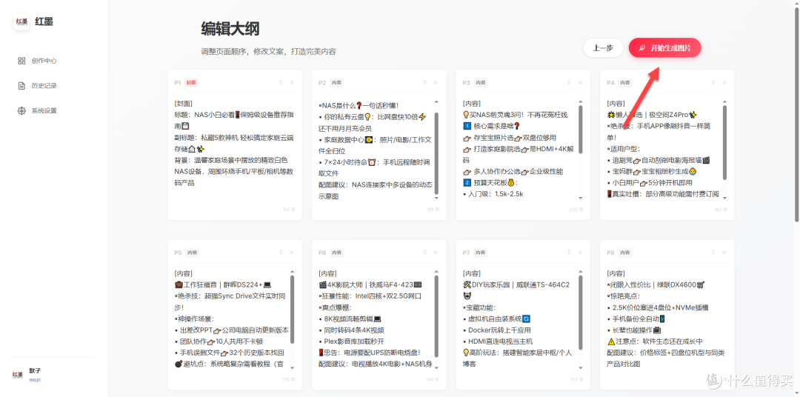
Task: Click the drag handle on card P3
Action: [x=569, y=82]
